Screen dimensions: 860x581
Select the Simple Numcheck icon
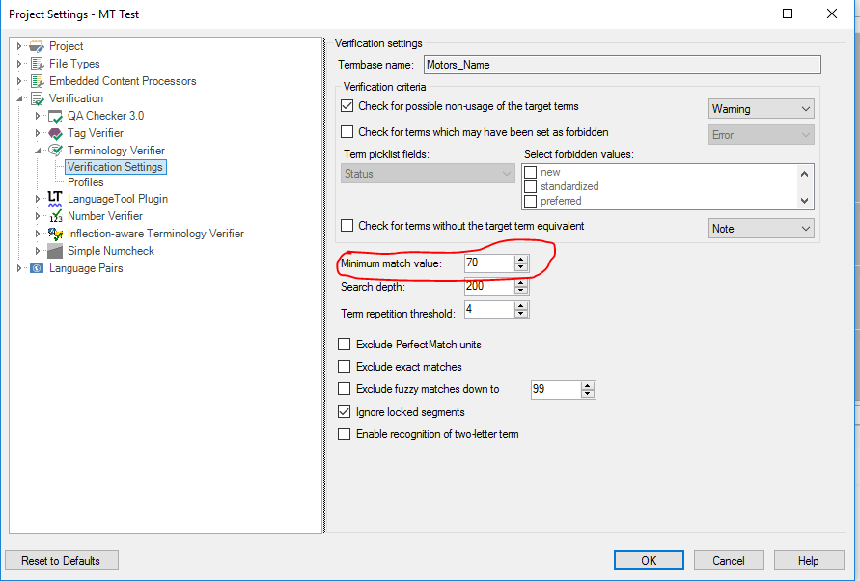tap(55, 251)
